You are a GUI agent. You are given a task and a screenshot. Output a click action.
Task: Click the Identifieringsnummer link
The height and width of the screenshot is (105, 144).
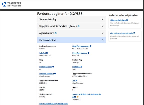pos(81,46)
